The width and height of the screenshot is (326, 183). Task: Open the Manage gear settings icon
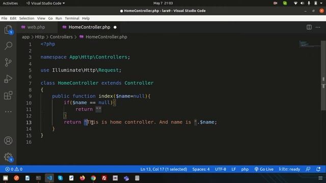(8, 157)
